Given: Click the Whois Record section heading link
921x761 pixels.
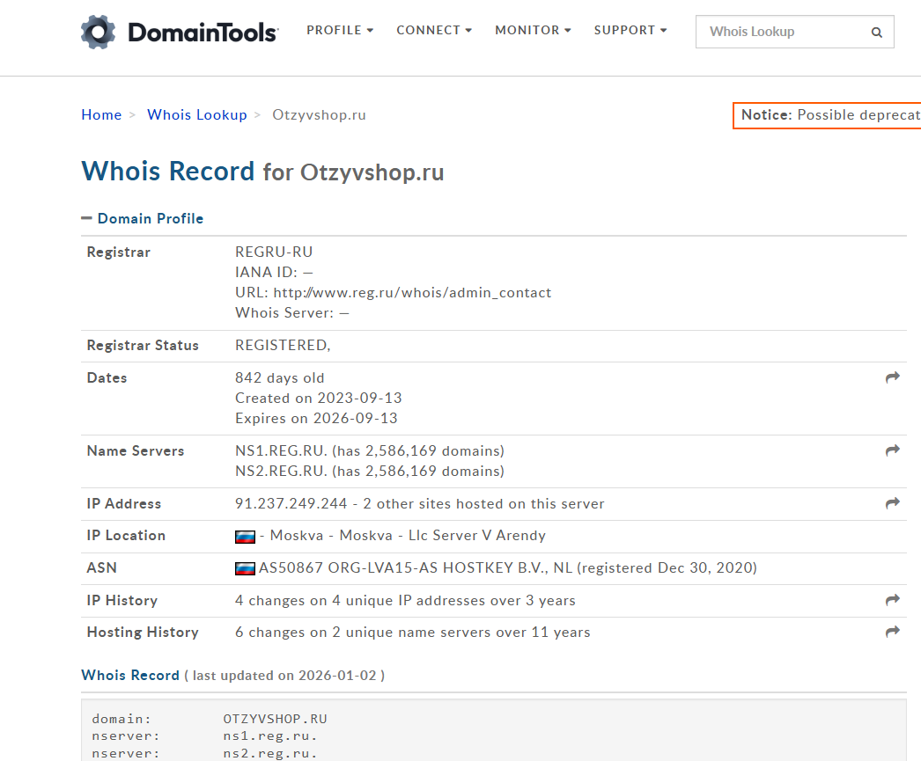Looking at the screenshot, I should 129,675.
